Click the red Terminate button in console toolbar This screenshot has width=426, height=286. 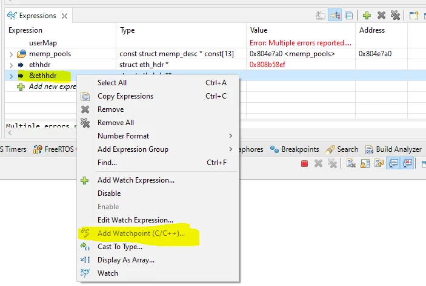[x=304, y=163]
